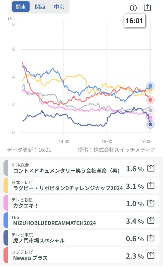Share the テレビ東京 虎ノ門市場スペシャル rating
Screen dimensions: 163x268
tap(151, 238)
